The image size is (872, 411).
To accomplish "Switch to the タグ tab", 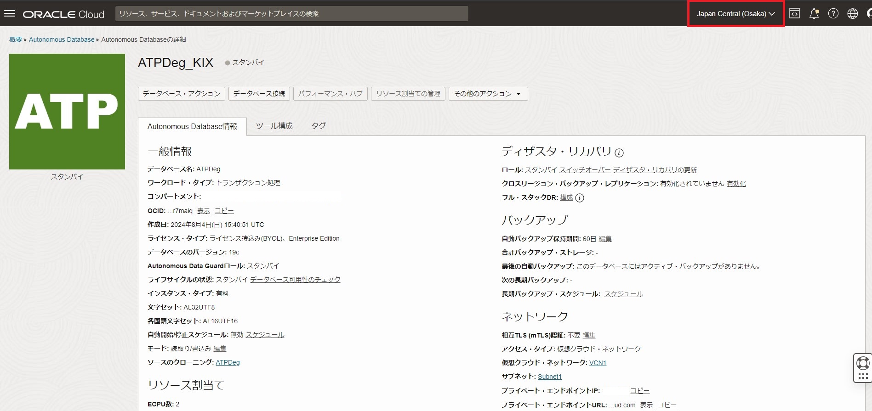I will pos(318,126).
